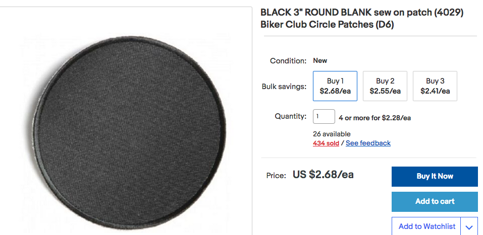Screen dimensions: 483x235
Task: Click the 'Bulk savings:' label
Action: 284,87
